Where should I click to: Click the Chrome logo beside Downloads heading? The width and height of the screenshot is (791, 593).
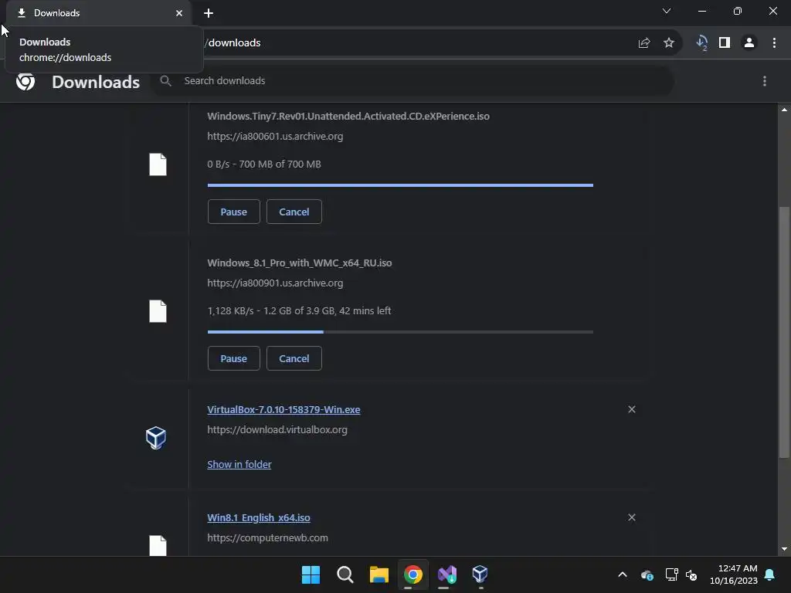pyautogui.click(x=25, y=81)
